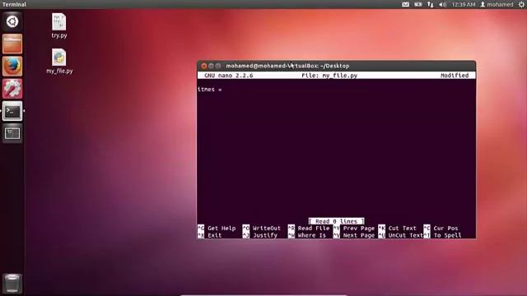Click the 'Exit' shortcut label

click(x=214, y=235)
